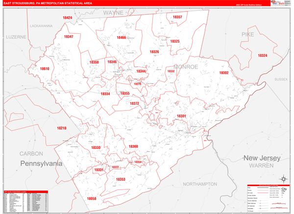This screenshot has height=214, width=294.
Task: Select ZIP code label 18357
Action: (177, 17)
